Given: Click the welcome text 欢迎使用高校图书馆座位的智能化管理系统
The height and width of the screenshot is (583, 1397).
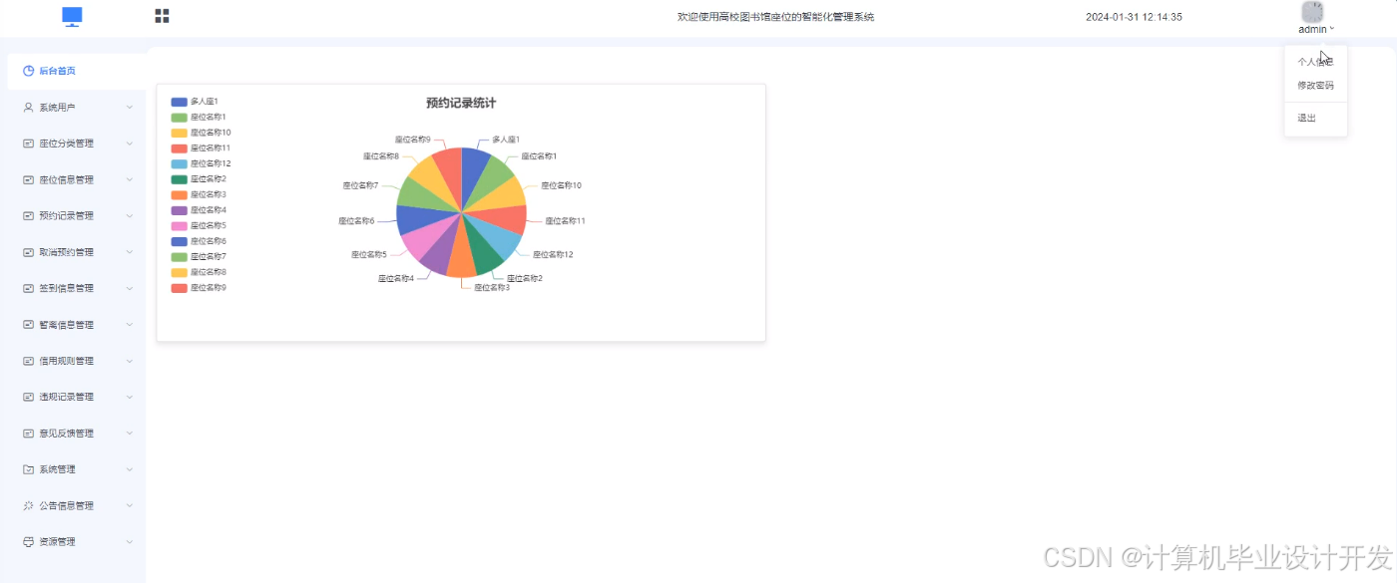Looking at the screenshot, I should click(775, 17).
